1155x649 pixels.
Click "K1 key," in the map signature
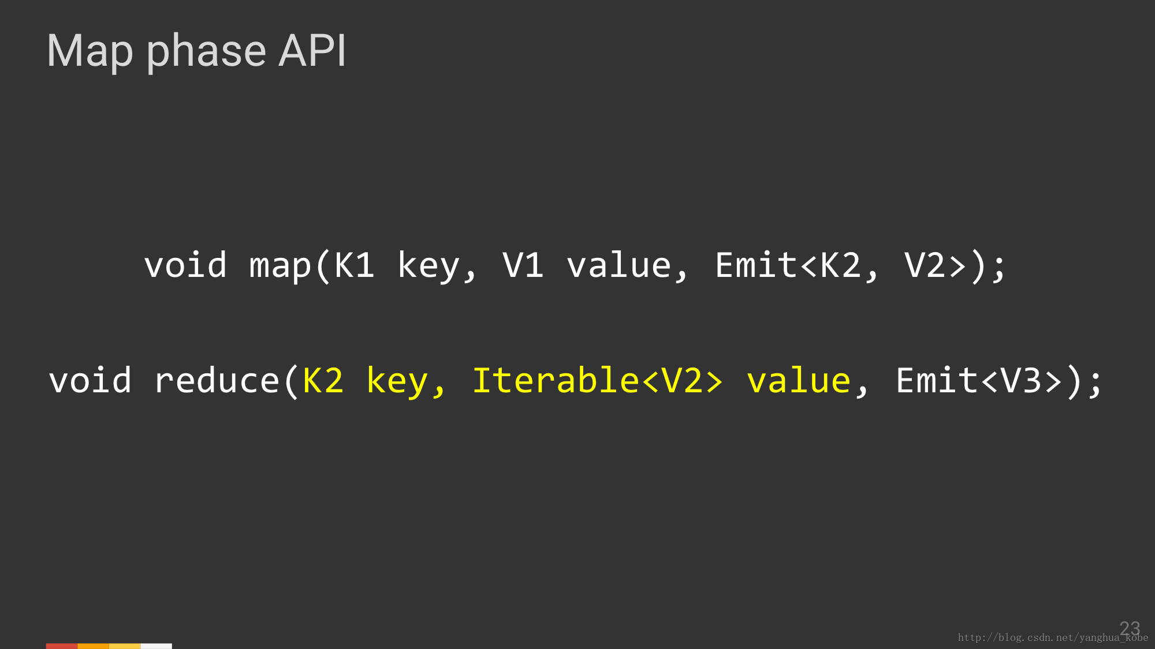405,266
